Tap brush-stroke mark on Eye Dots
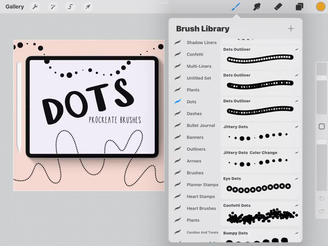The image size is (328, 246). 297,178
